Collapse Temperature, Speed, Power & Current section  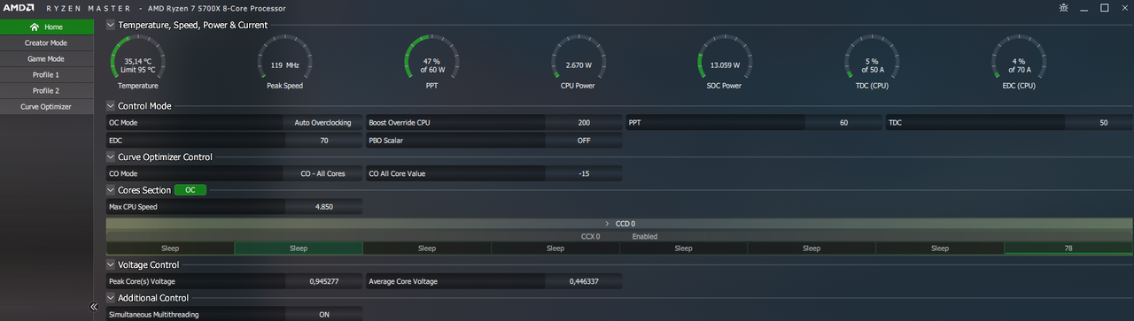(111, 25)
